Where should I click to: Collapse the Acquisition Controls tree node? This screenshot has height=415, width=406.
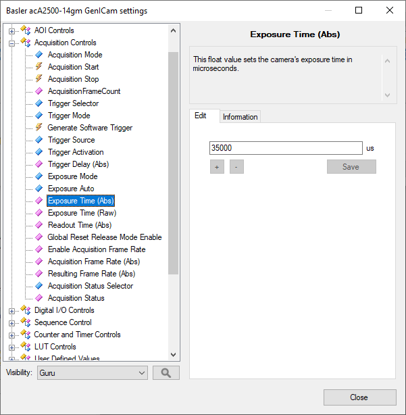pos(11,43)
